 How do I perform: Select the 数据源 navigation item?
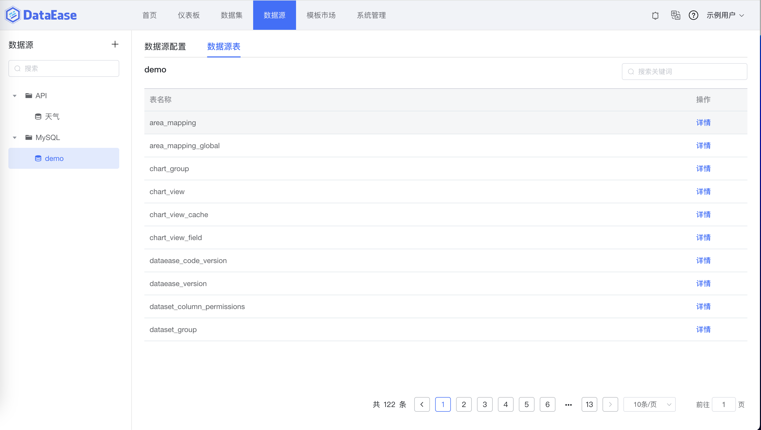pos(274,15)
